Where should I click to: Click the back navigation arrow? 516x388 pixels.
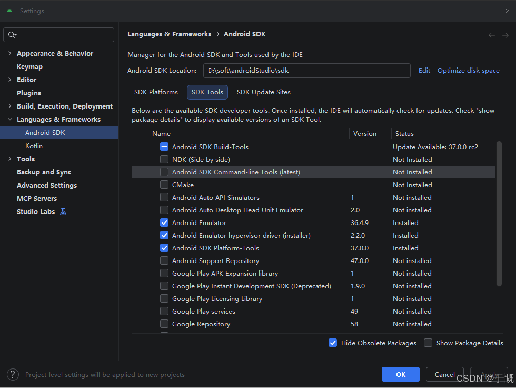[492, 35]
